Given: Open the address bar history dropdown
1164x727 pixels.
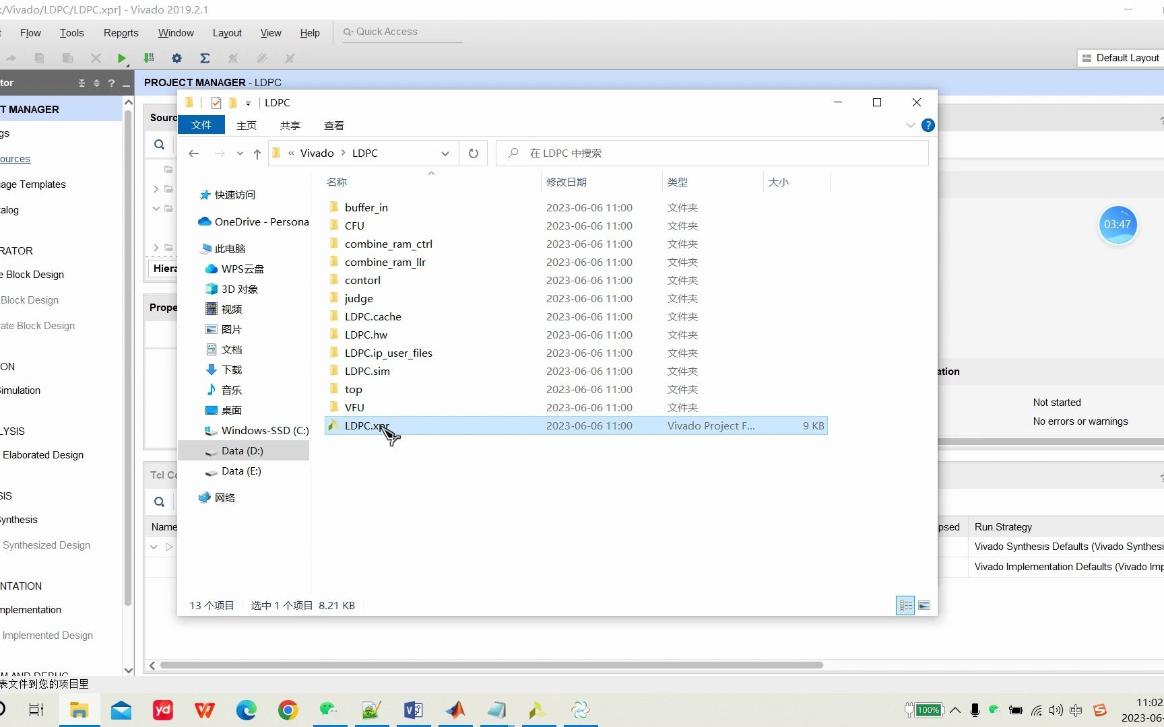Looking at the screenshot, I should (445, 153).
